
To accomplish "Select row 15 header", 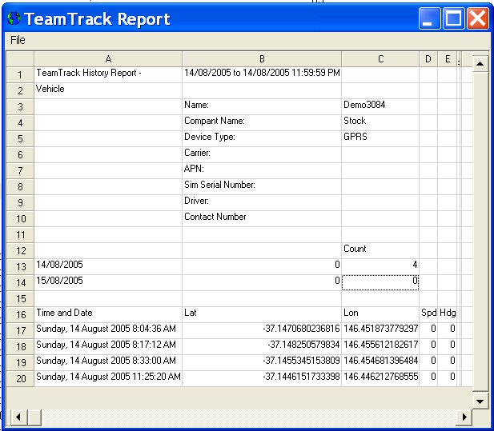I will 20,298.
